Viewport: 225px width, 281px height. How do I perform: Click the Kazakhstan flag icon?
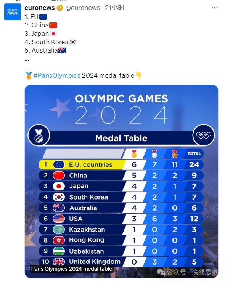tap(59, 230)
